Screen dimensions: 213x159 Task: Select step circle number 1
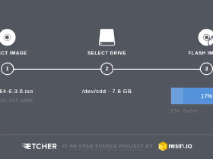tap(7, 69)
